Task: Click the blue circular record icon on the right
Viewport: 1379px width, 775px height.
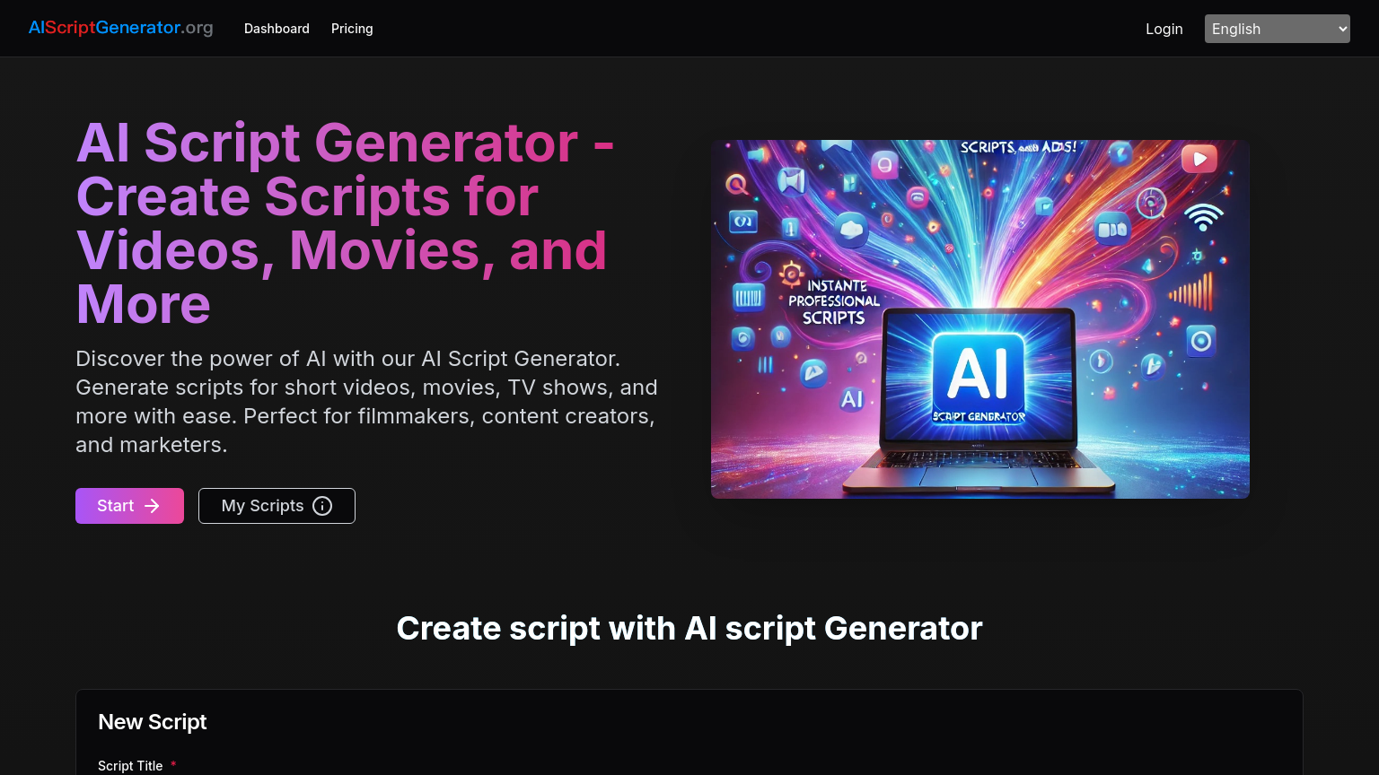Action: (x=1199, y=341)
